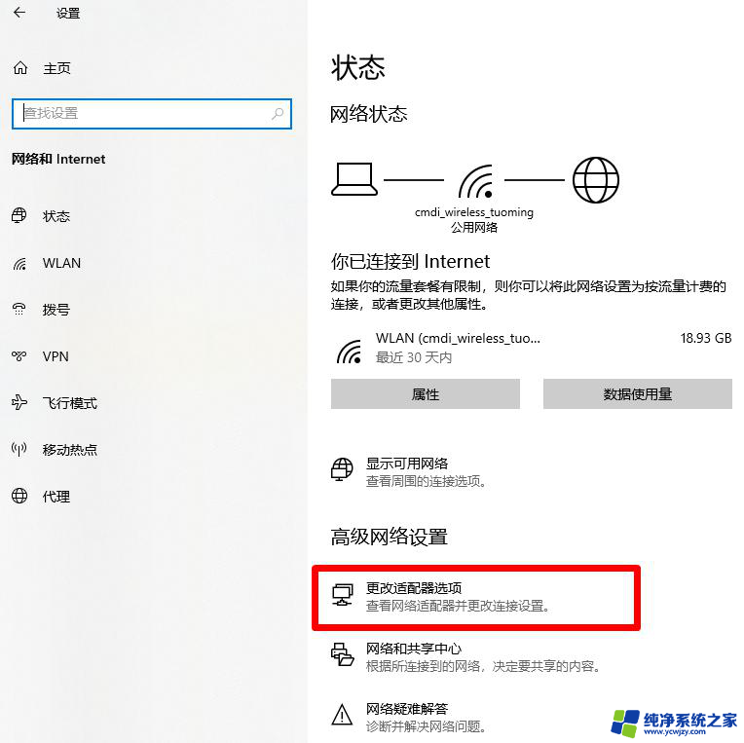Click 更改适配器选项 adapter options
Screen dimensions: 744x743
coord(414,588)
